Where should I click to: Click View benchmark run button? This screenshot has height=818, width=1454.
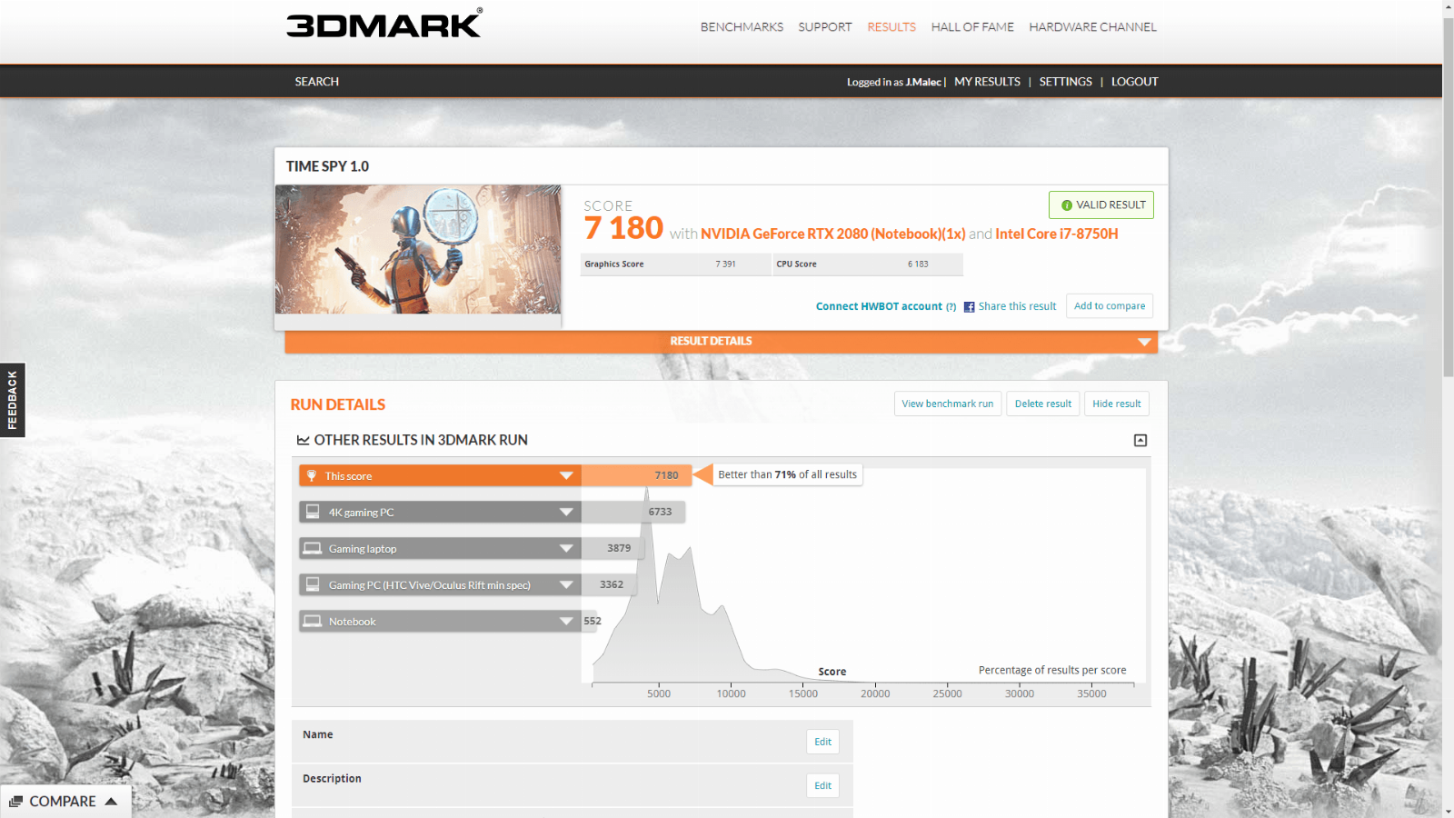click(x=948, y=404)
